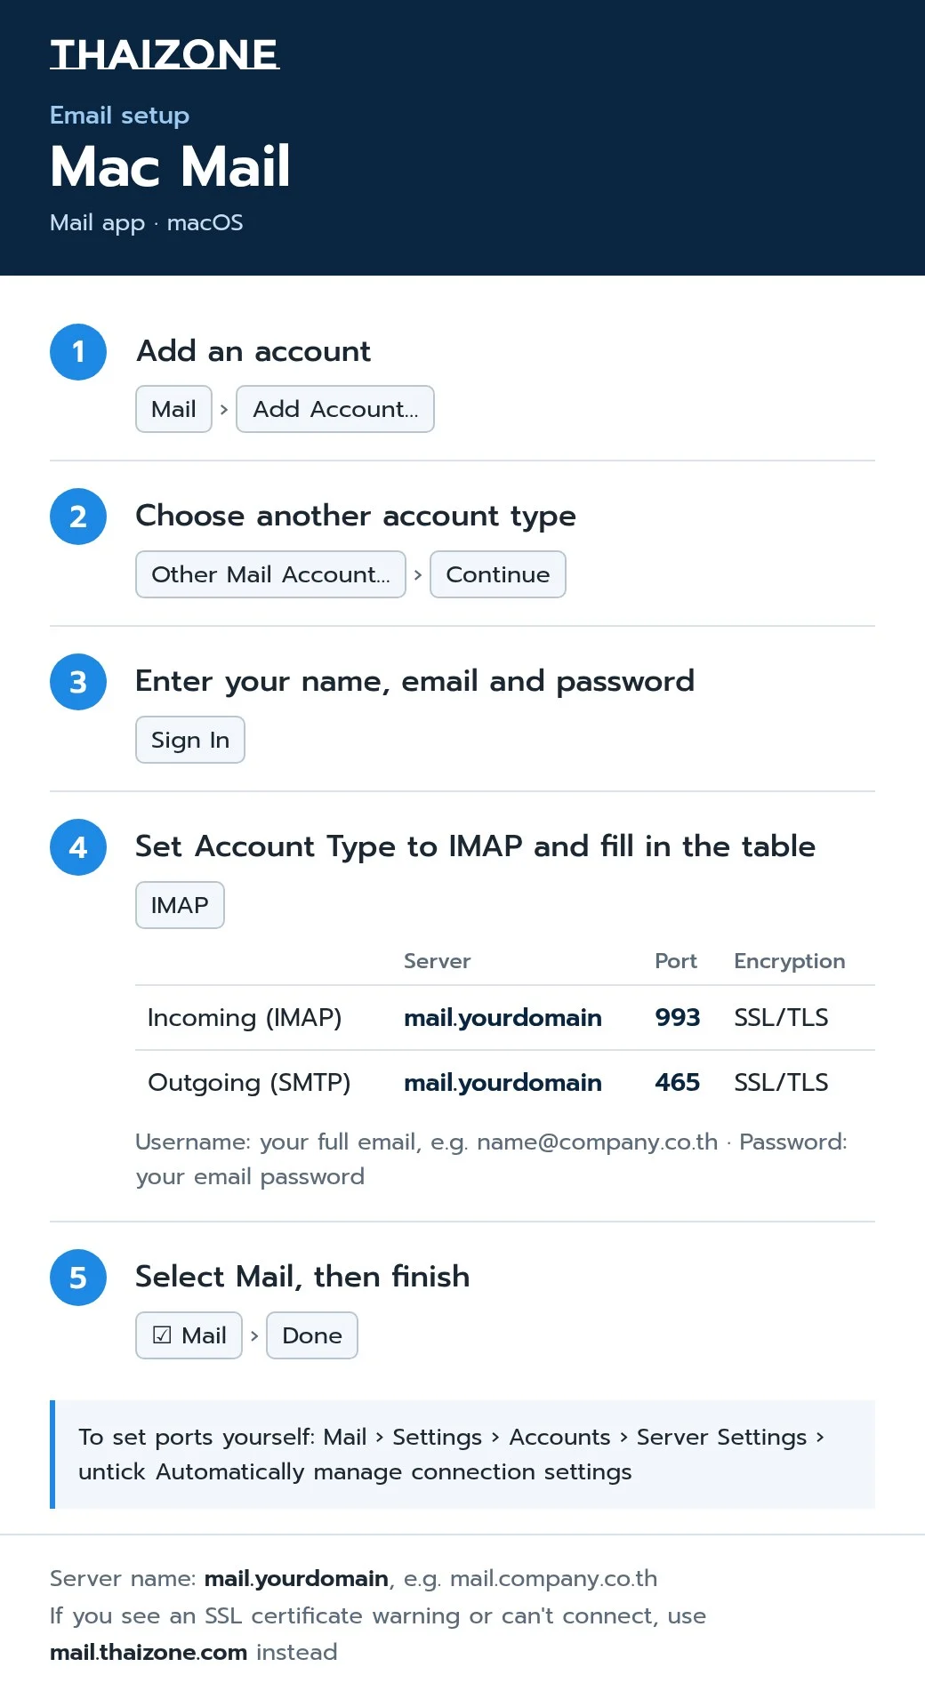Click the 'IMAP' key
925x1699 pixels.
coord(180,905)
